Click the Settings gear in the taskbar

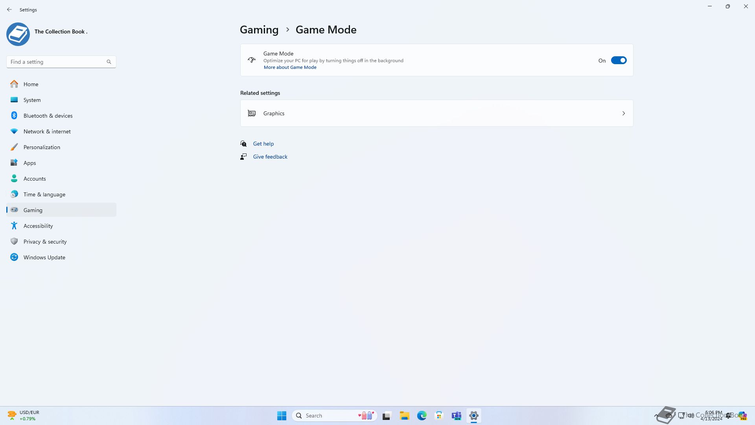tap(473, 416)
